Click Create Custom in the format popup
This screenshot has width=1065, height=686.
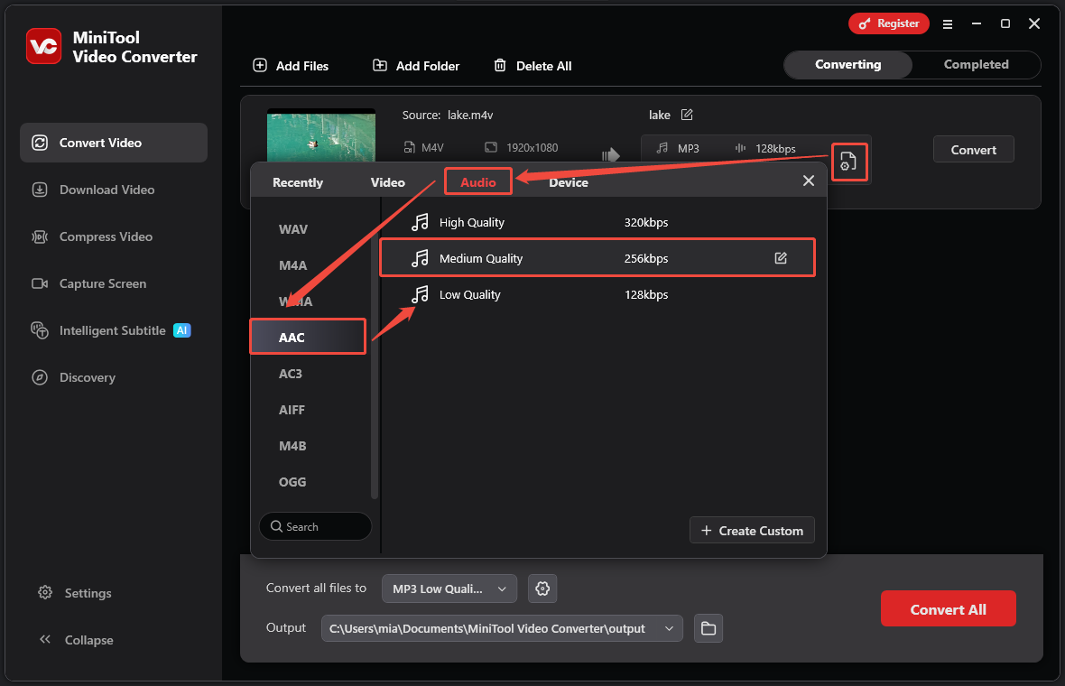(752, 530)
